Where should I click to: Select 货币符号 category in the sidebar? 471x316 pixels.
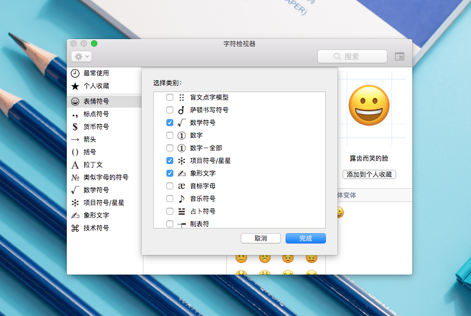click(x=105, y=127)
